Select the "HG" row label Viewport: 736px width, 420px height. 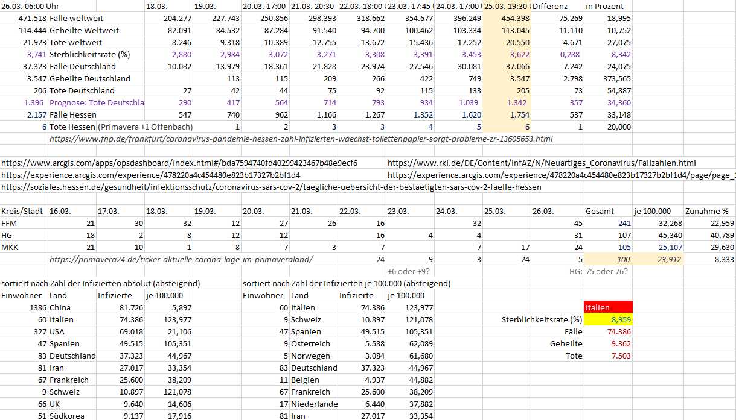(7, 235)
